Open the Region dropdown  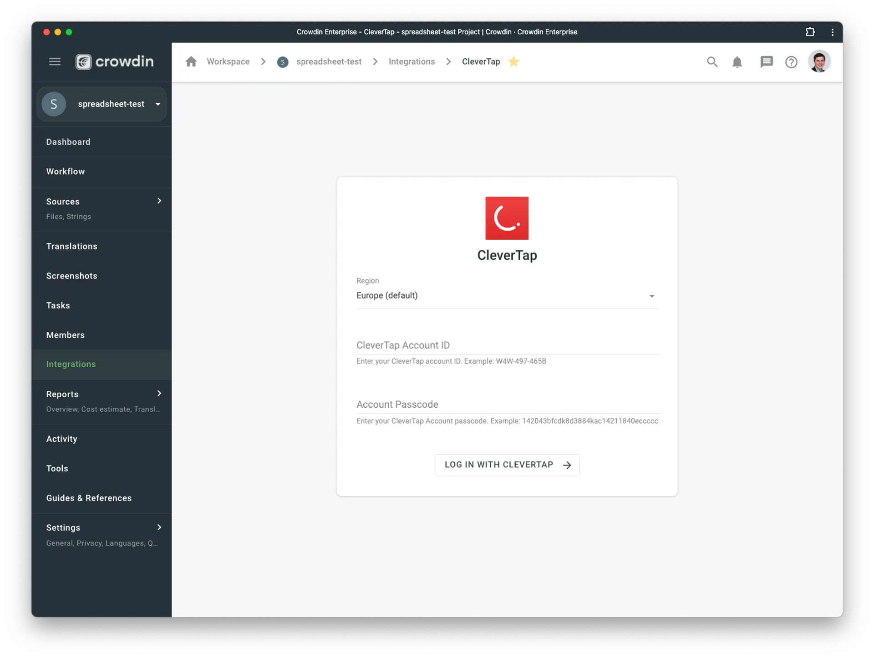click(x=507, y=296)
